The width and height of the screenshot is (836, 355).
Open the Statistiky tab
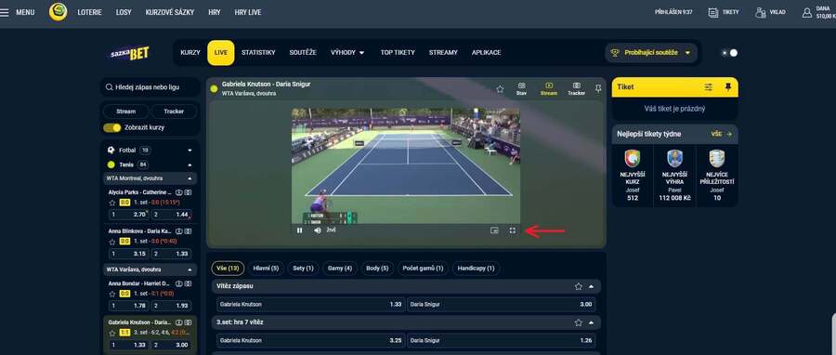pos(258,53)
